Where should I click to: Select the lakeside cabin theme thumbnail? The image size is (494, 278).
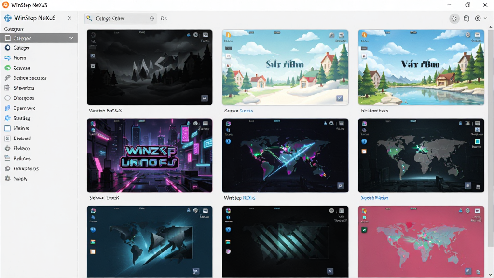[421, 67]
